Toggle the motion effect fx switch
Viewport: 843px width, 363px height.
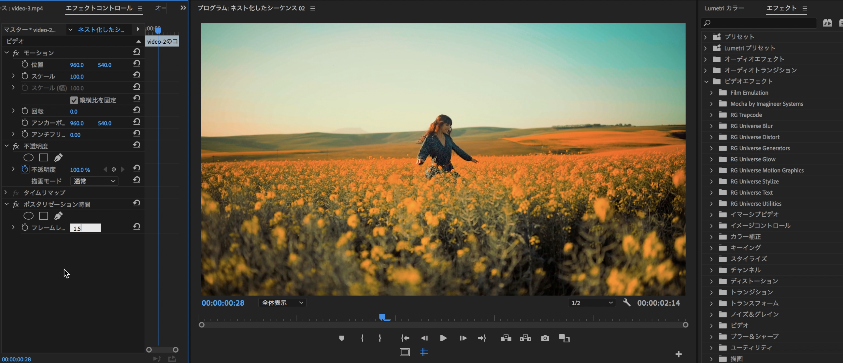[x=16, y=53]
